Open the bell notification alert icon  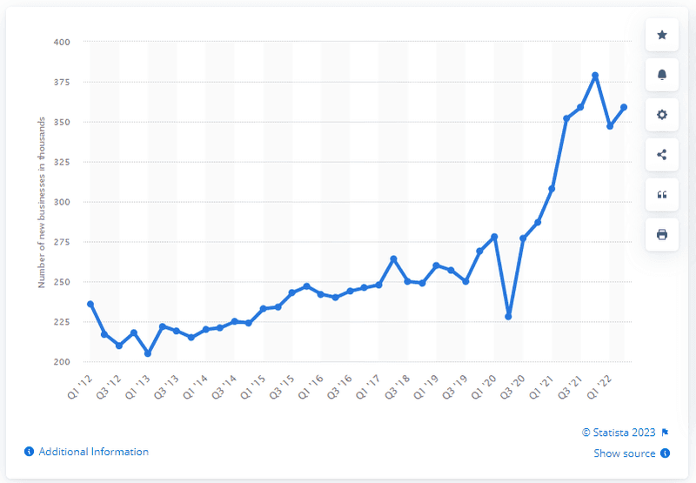(662, 75)
